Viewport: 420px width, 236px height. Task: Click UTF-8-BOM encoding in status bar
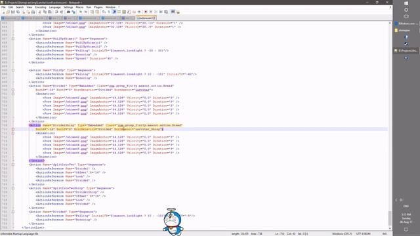click(363, 233)
